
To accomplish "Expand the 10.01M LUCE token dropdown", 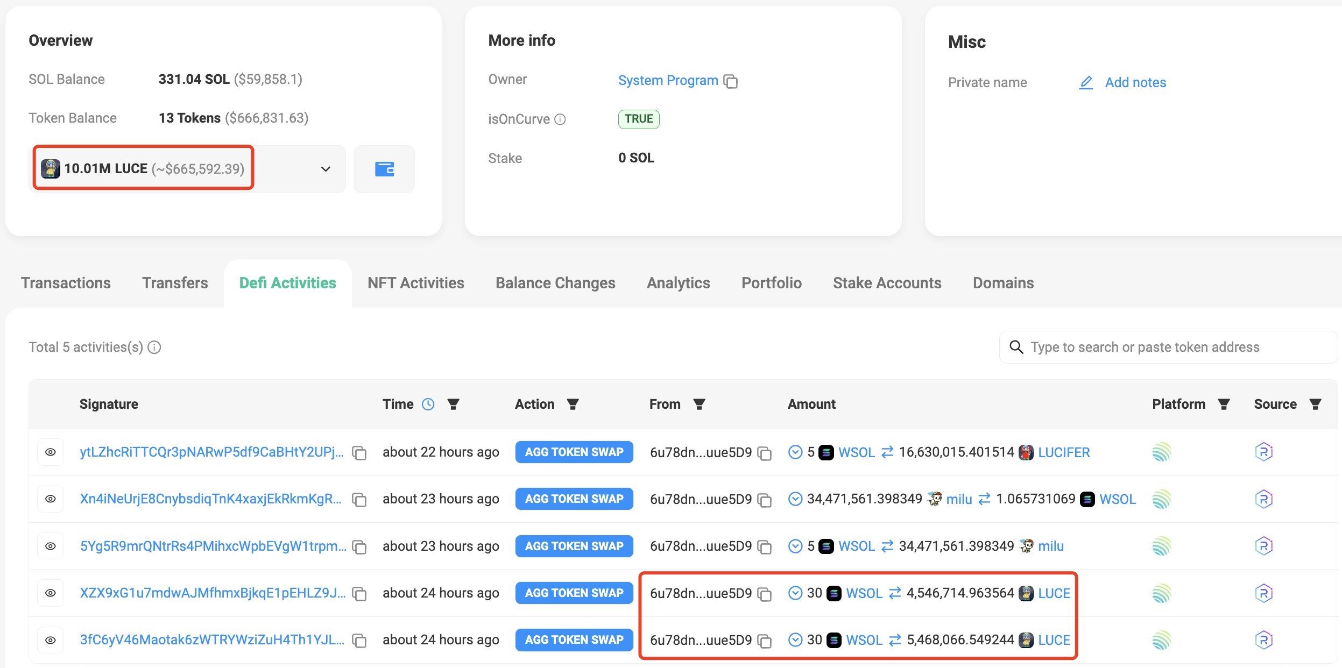I will pyautogui.click(x=326, y=169).
